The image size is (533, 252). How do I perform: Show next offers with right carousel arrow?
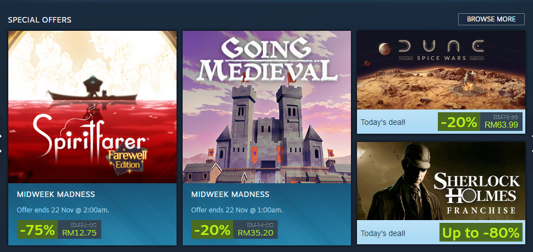(531, 143)
